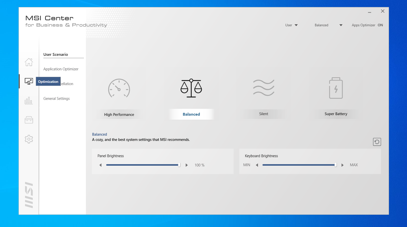The width and height of the screenshot is (407, 227).
Task: Open the General Settings tab
Action: (57, 99)
